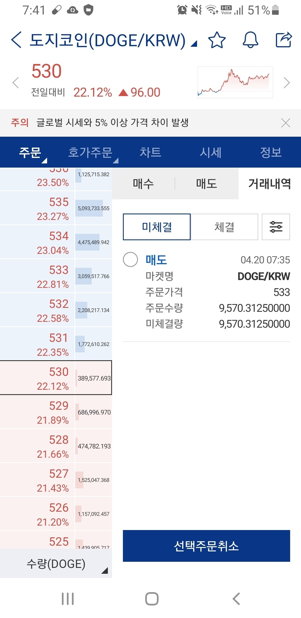Expand the 주문 tab dropdown arrow
Screen dimensions: 301x618
point(44,161)
